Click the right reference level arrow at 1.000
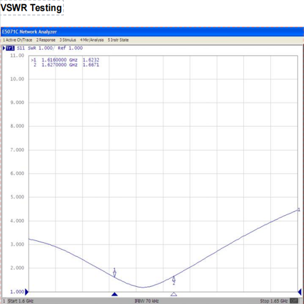The width and height of the screenshot is (304, 304). tap(299, 292)
